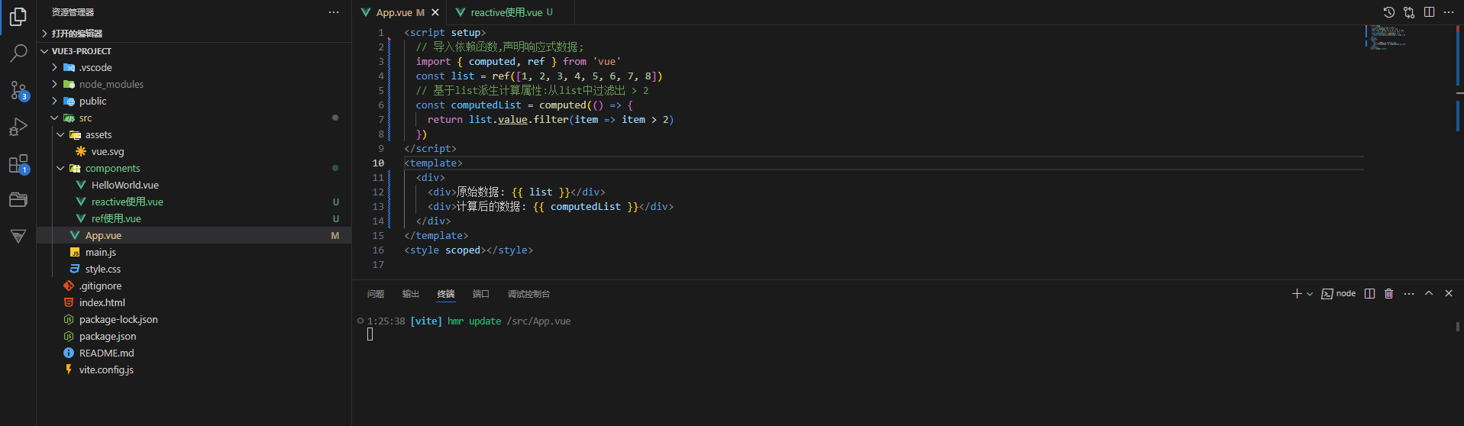The image size is (1464, 426).
Task: Open vue.svg file in explorer
Action: click(x=194, y=152)
